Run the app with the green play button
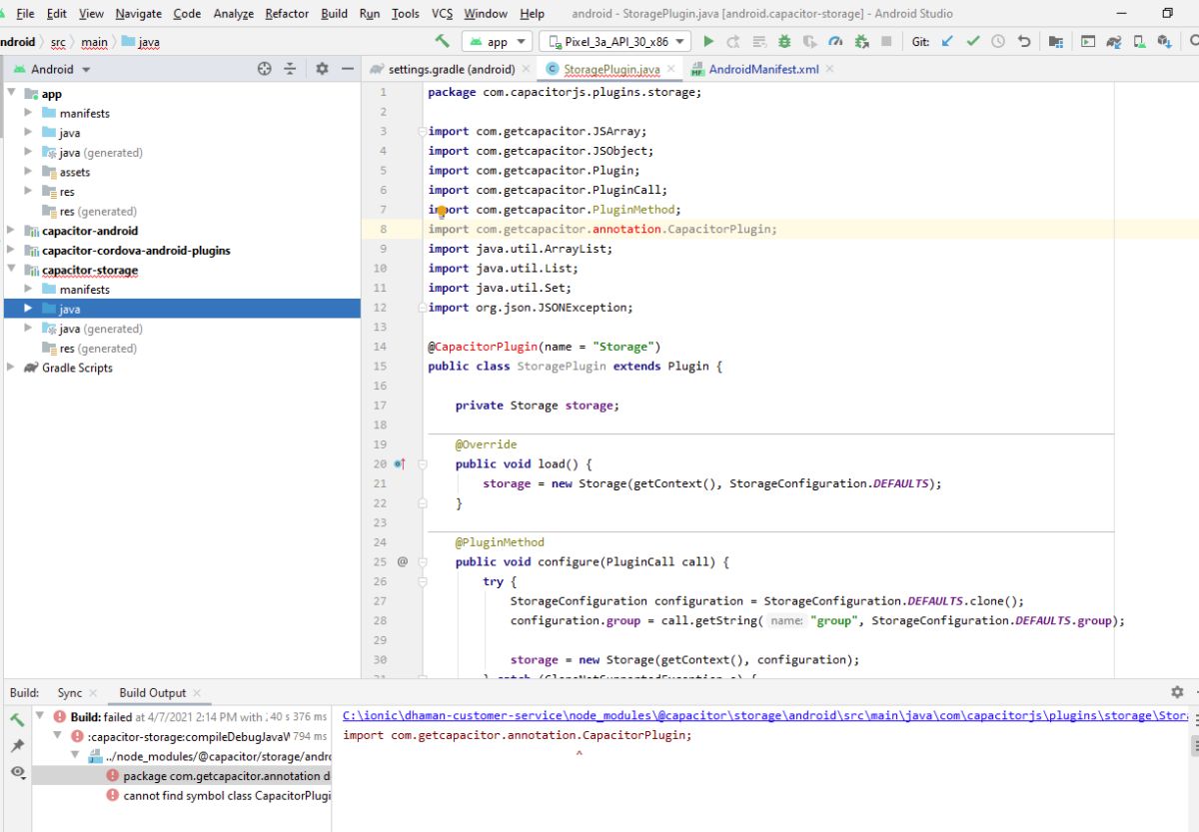Image resolution: width=1199 pixels, height=832 pixels. tap(708, 42)
